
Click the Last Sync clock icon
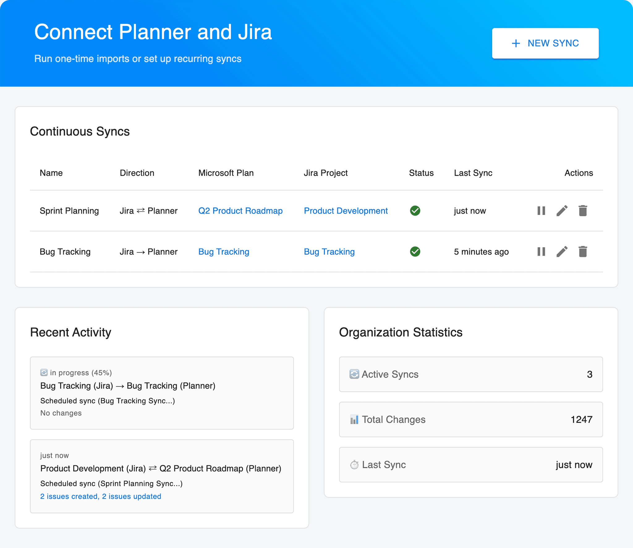point(354,464)
